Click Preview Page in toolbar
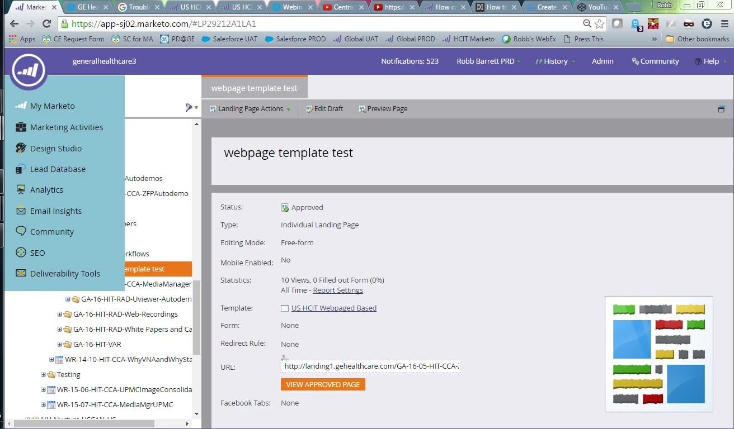This screenshot has height=429, width=734. (383, 109)
